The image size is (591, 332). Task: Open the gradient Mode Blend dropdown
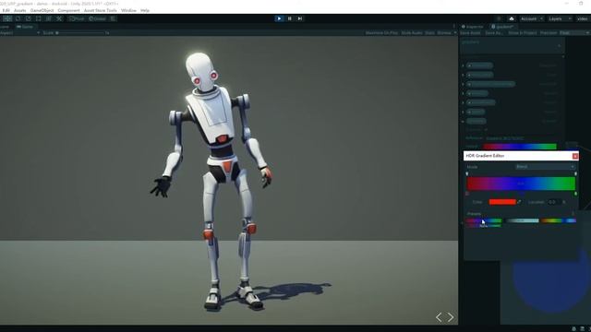point(545,167)
